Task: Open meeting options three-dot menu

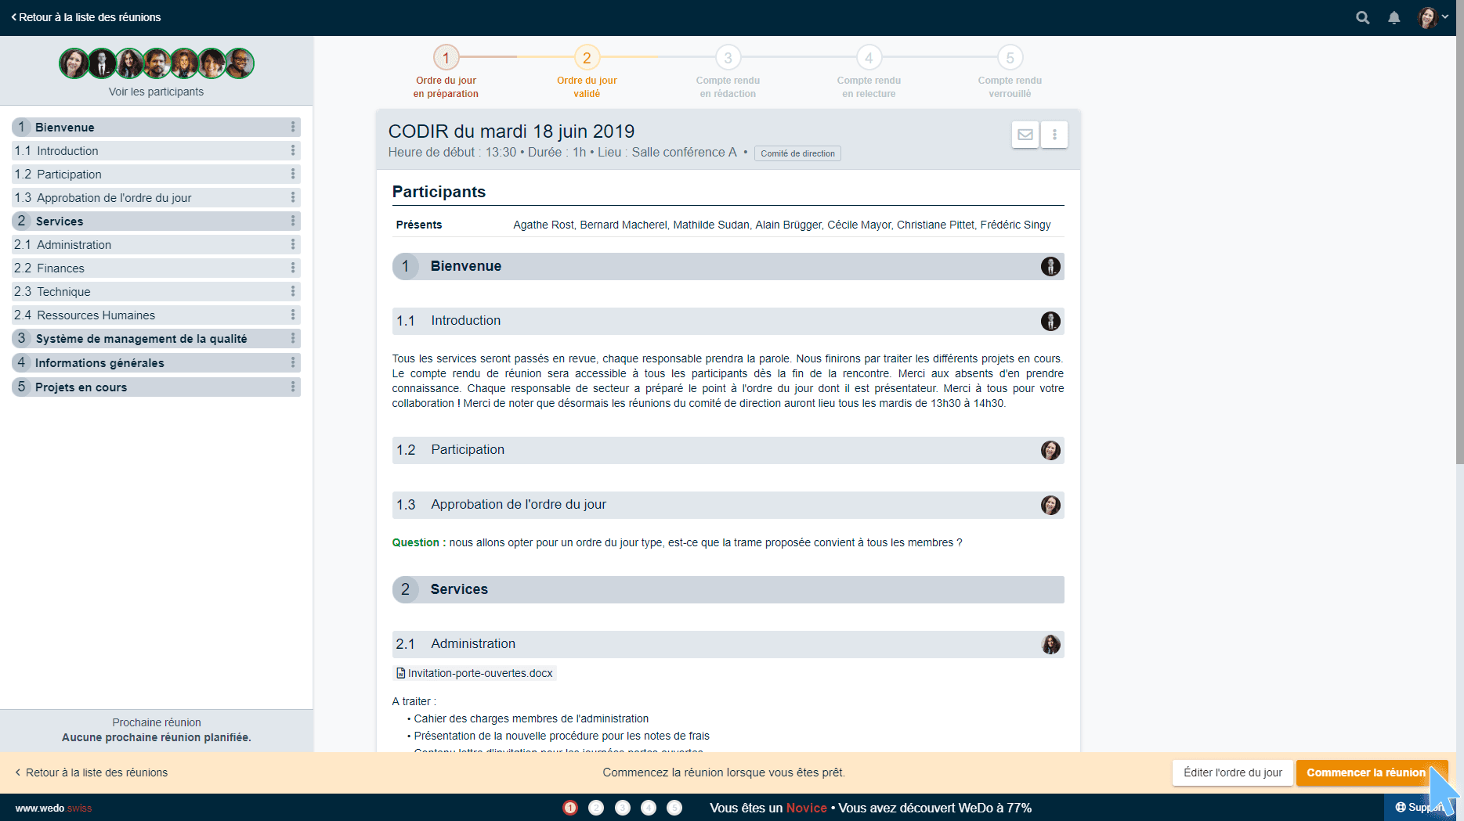Action: point(1054,135)
